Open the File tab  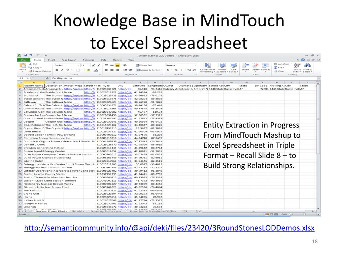tap(23, 60)
